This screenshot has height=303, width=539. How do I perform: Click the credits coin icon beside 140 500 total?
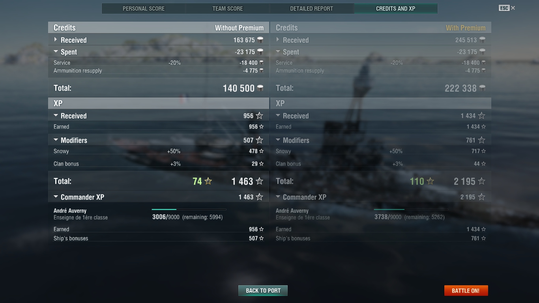[x=260, y=88]
